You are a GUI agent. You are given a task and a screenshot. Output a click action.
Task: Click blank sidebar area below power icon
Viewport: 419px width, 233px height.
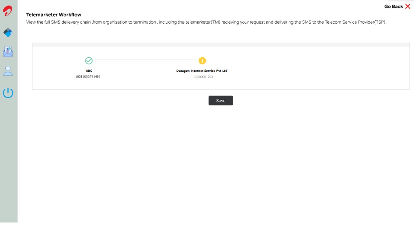pos(8,166)
